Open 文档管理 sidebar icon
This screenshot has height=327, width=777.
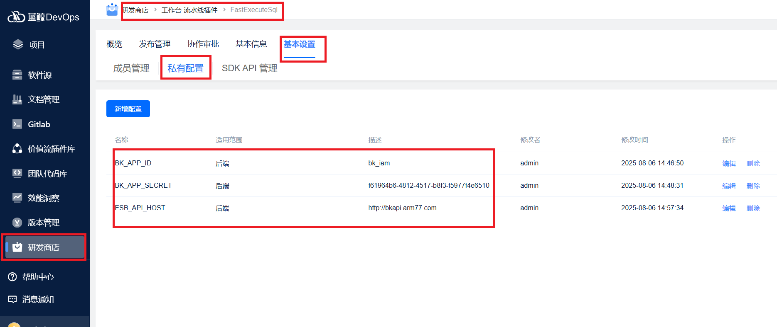click(x=17, y=99)
